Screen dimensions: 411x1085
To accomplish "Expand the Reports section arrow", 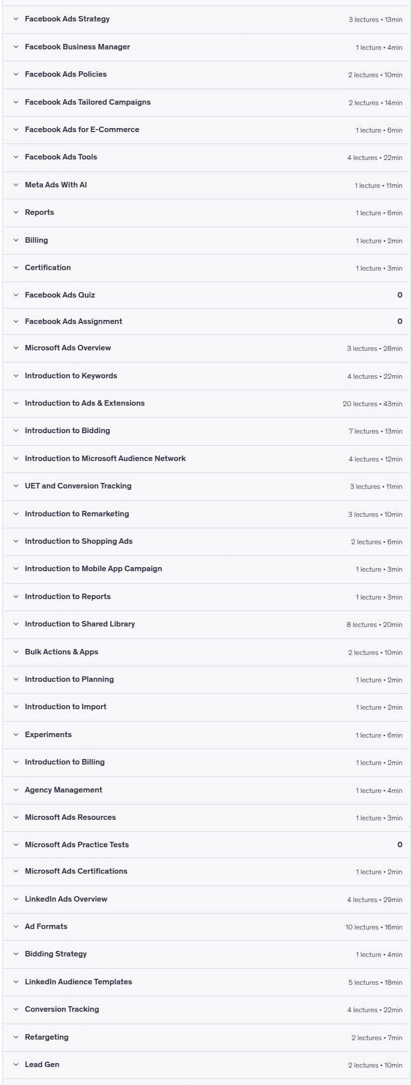I will coord(16,212).
